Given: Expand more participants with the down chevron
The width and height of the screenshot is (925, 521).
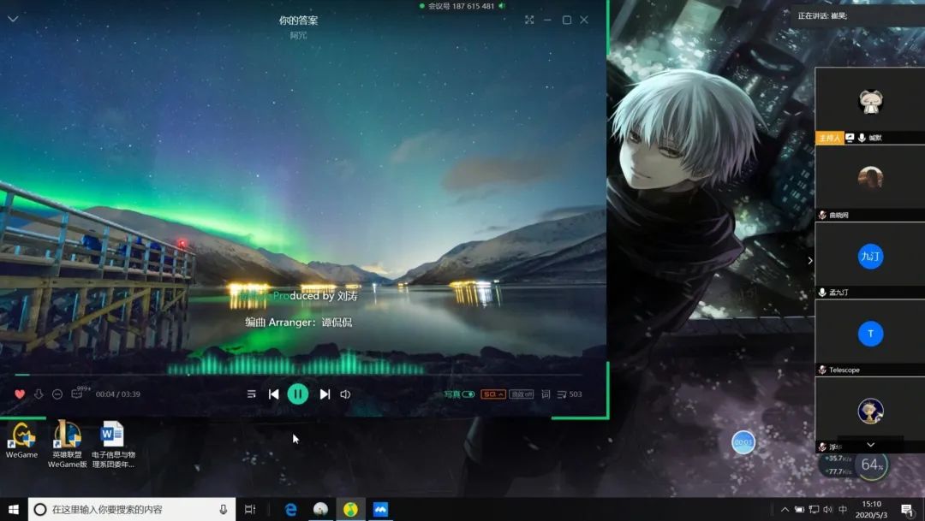Looking at the screenshot, I should click(x=870, y=445).
